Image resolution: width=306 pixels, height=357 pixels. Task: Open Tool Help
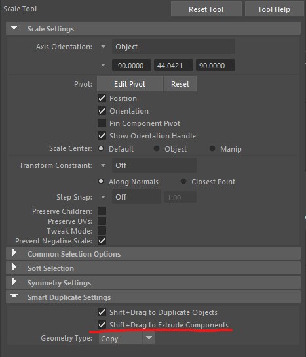274,9
